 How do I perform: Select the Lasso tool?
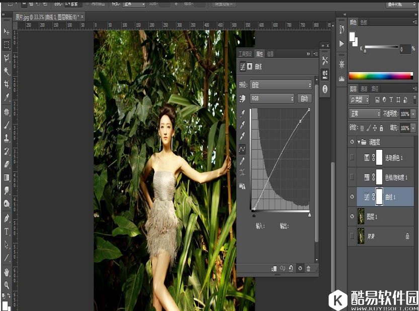pyautogui.click(x=7, y=57)
